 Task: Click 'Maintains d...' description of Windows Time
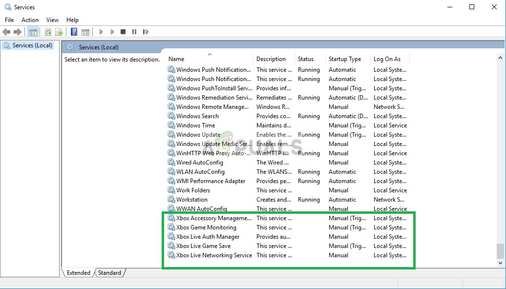(x=274, y=125)
